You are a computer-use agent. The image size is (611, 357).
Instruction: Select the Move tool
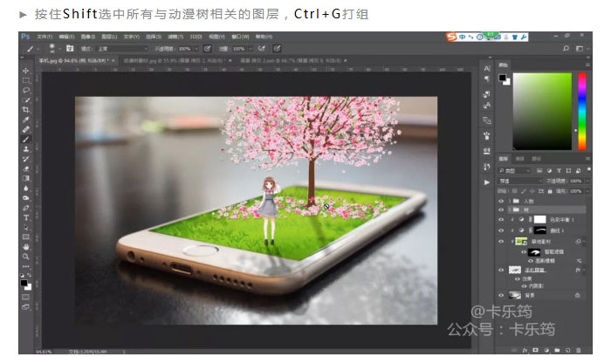(26, 71)
